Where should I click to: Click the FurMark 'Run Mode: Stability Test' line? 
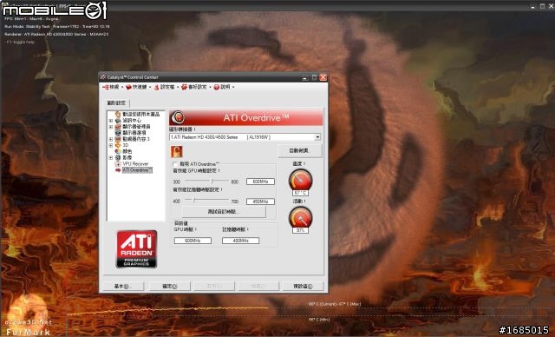(57, 27)
